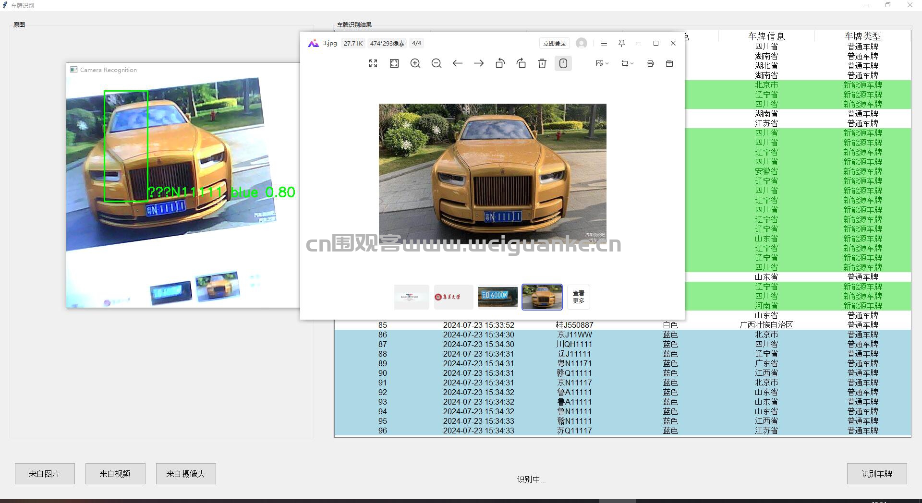
Task: Click the user avatar icon
Action: pos(582,43)
